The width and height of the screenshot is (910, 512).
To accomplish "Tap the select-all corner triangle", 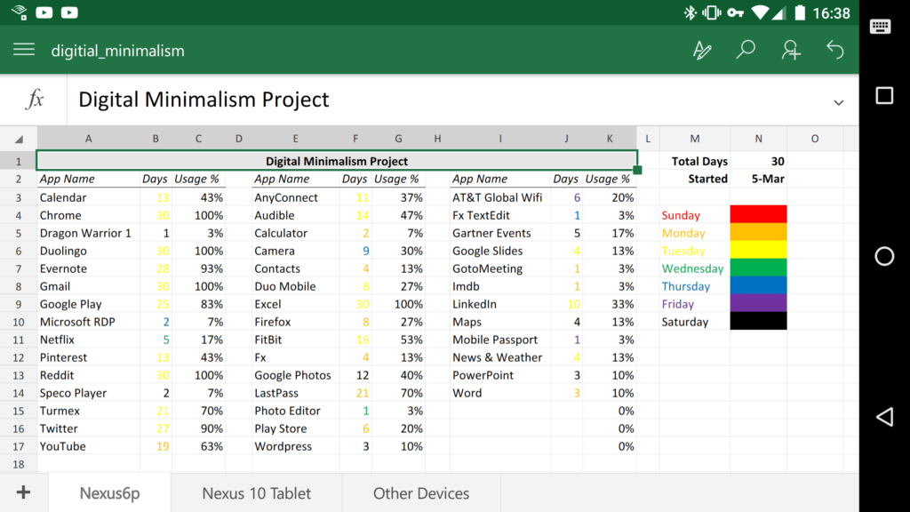I will [x=19, y=139].
